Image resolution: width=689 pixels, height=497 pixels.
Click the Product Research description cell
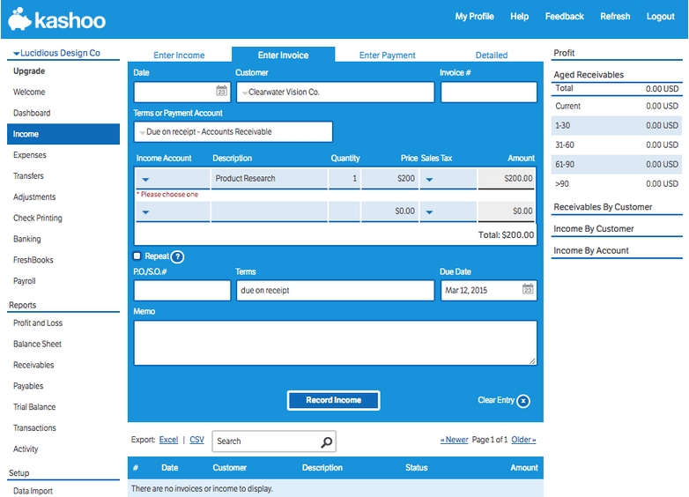point(270,179)
